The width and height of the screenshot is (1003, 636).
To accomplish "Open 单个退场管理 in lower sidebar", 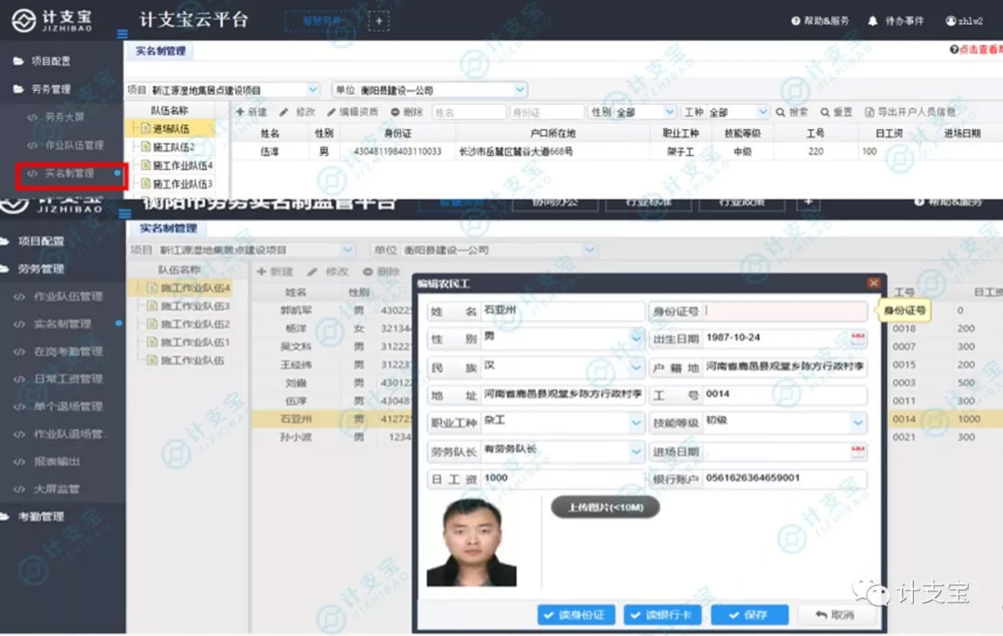I will [69, 407].
